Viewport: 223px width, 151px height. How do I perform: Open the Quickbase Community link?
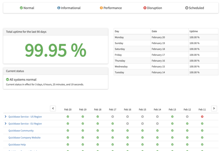coord(21,131)
